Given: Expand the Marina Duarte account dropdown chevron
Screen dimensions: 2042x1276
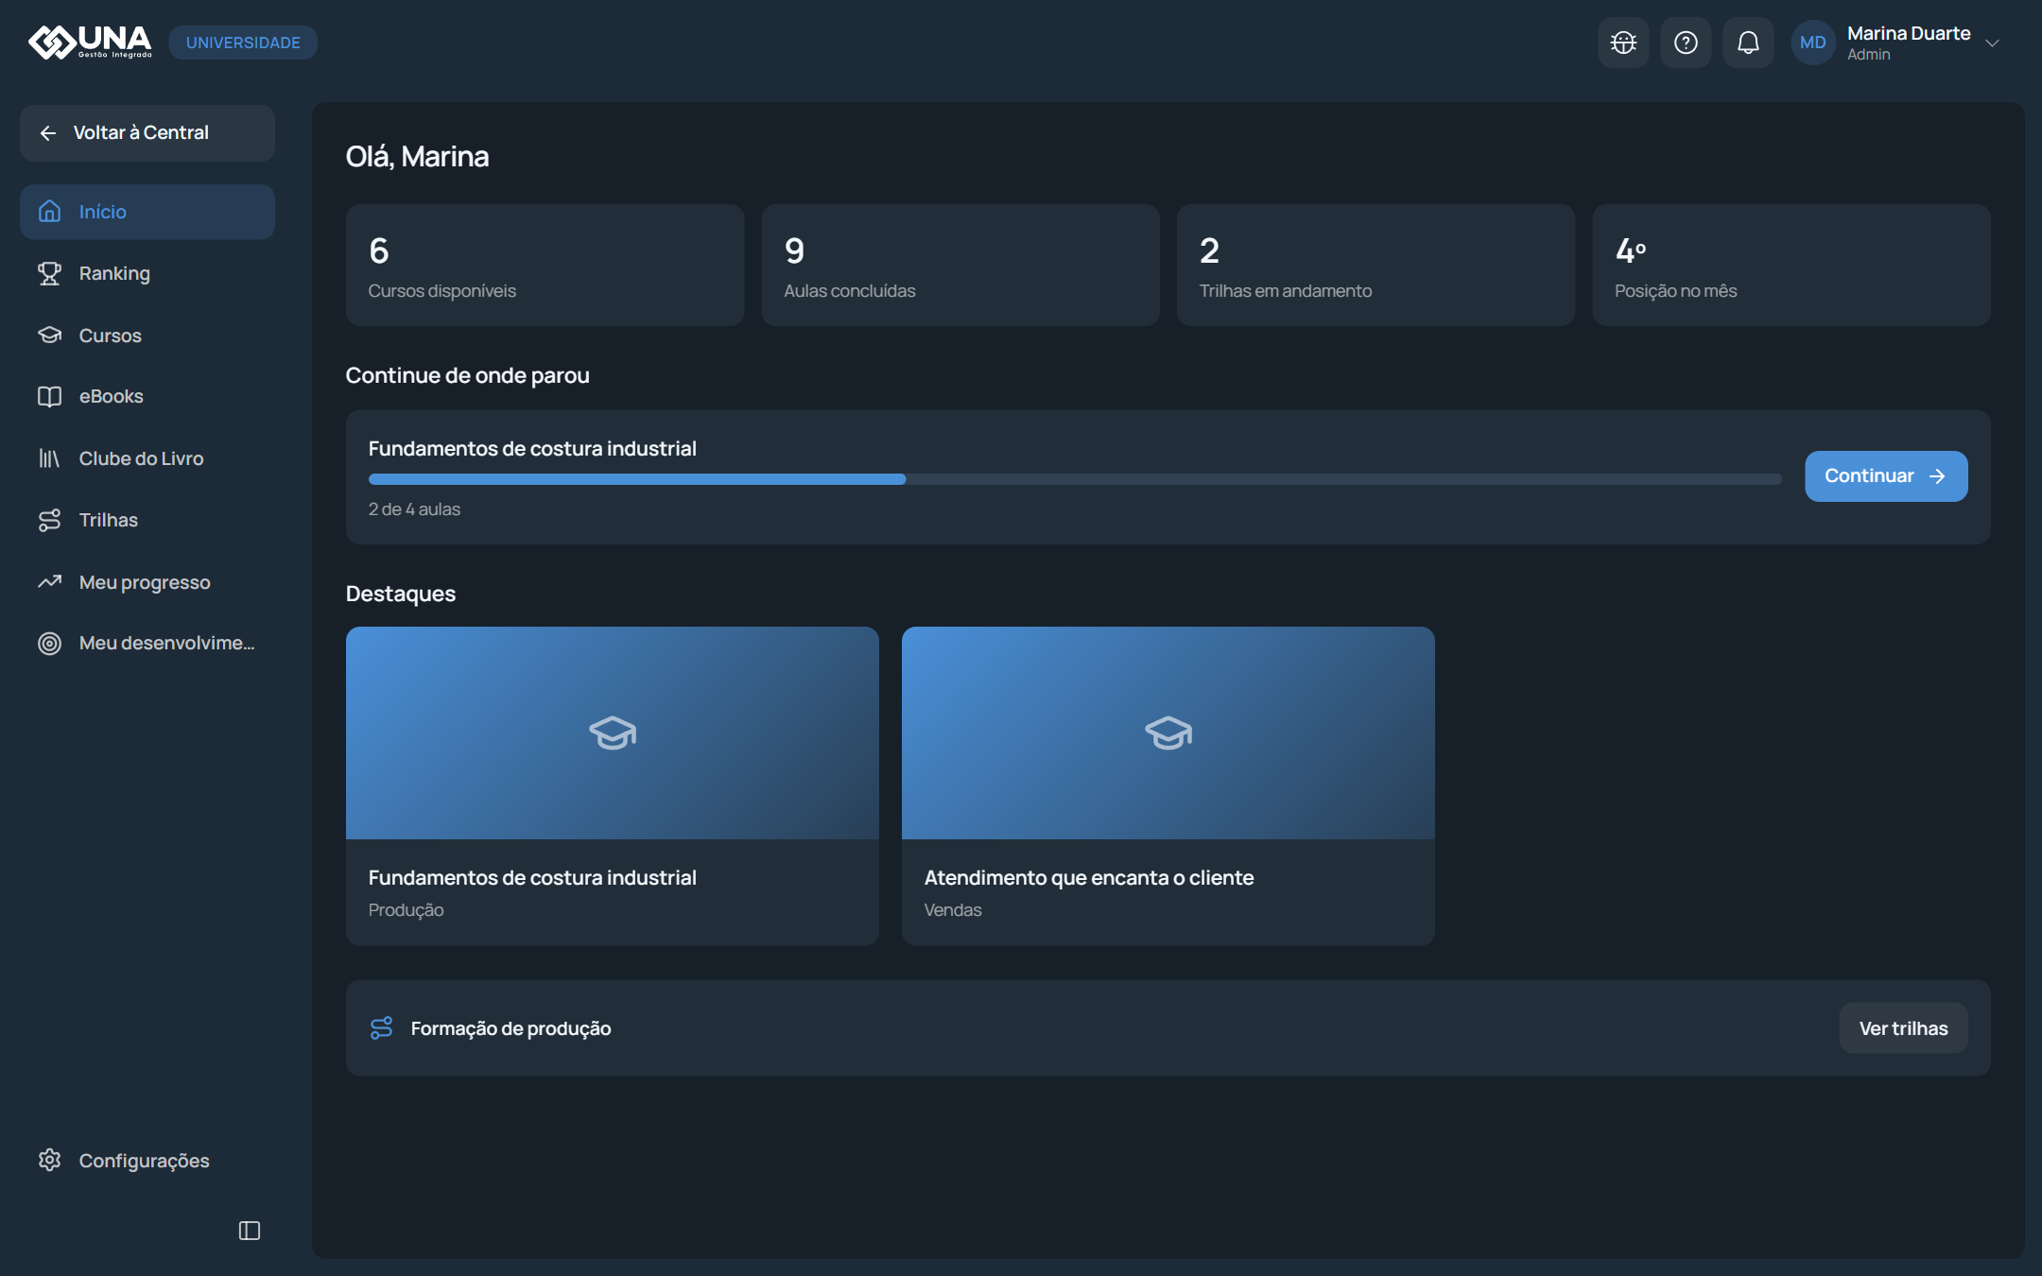Looking at the screenshot, I should pyautogui.click(x=1992, y=43).
